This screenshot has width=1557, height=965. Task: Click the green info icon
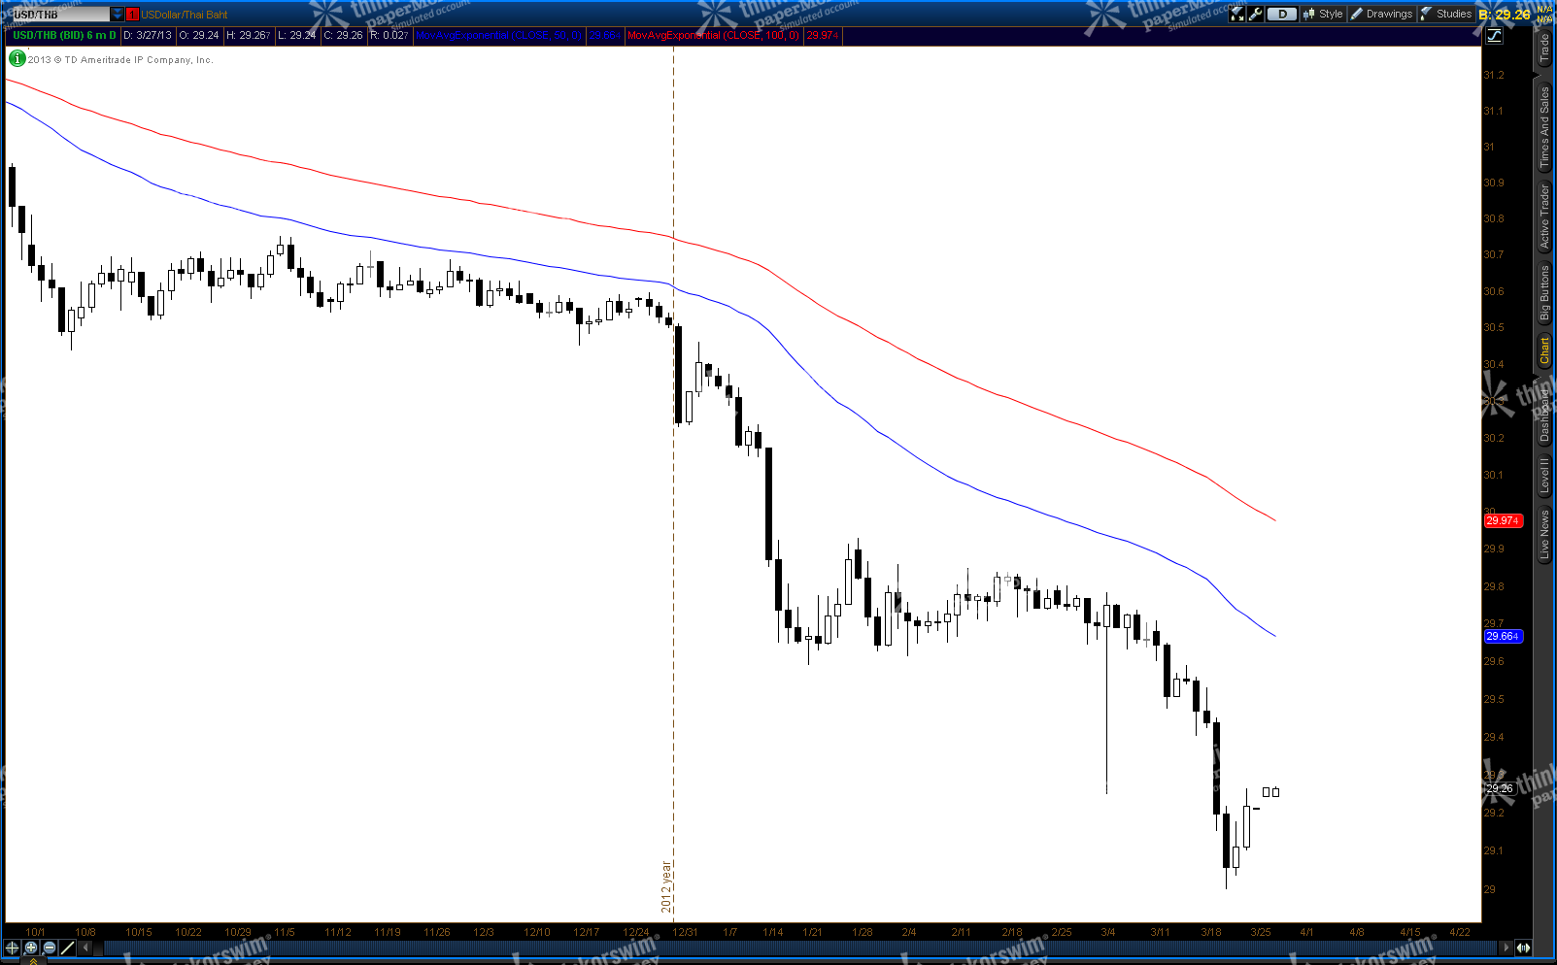[x=17, y=58]
